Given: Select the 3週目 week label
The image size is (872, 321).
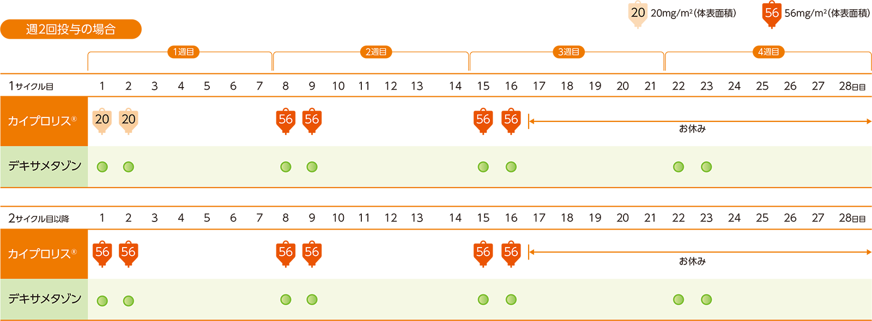Looking at the screenshot, I should (568, 52).
